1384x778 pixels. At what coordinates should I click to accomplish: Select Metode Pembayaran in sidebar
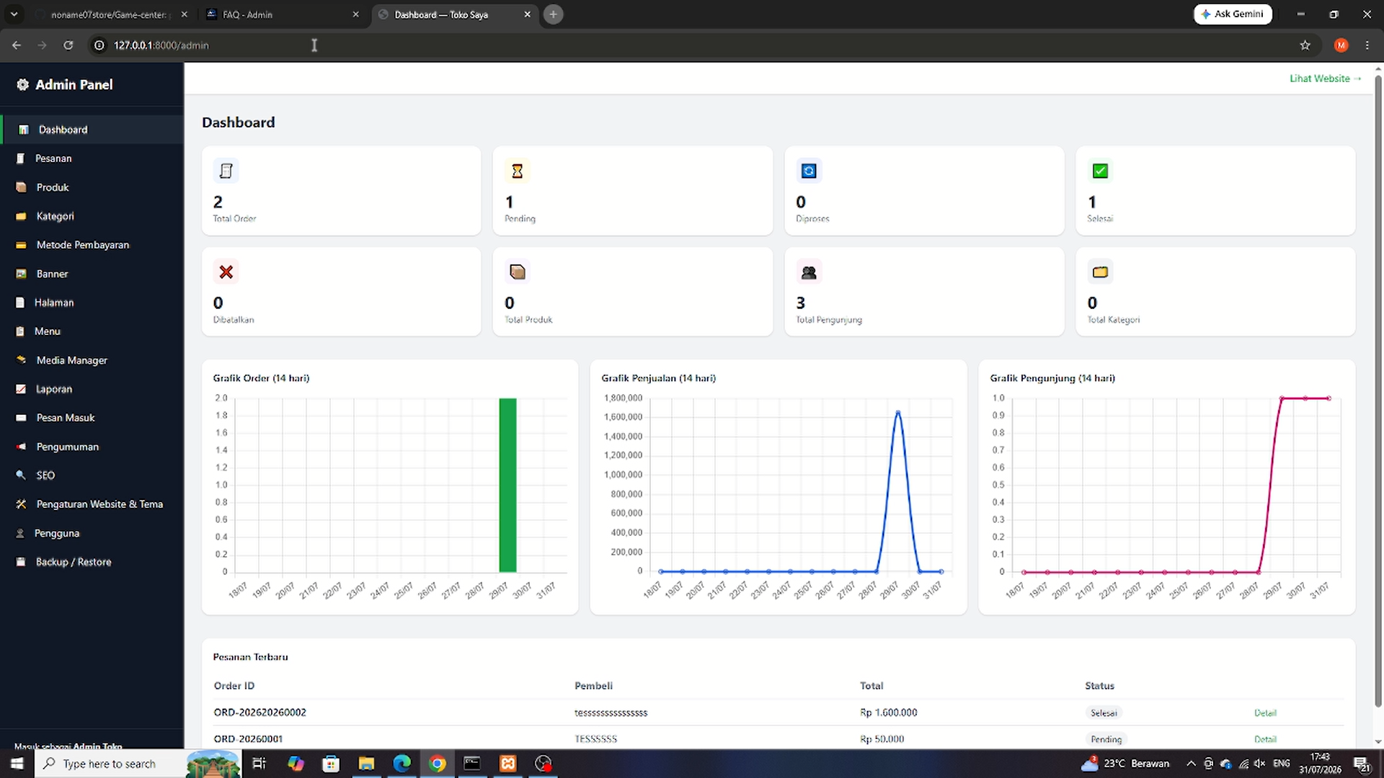coord(92,245)
